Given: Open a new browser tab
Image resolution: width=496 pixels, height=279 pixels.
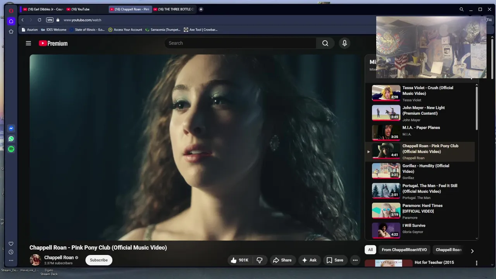Looking at the screenshot, I should point(201,9).
